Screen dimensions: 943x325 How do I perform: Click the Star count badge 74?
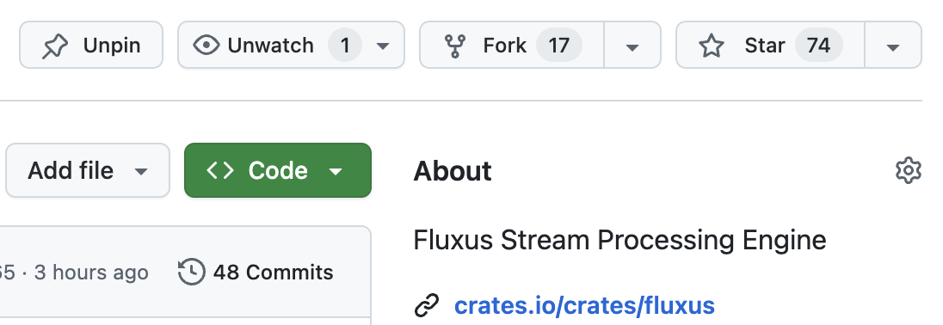818,45
